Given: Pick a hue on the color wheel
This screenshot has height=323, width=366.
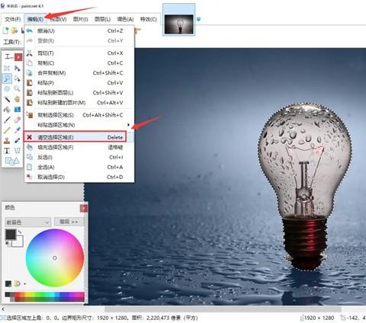Looking at the screenshot, I should tap(55, 258).
